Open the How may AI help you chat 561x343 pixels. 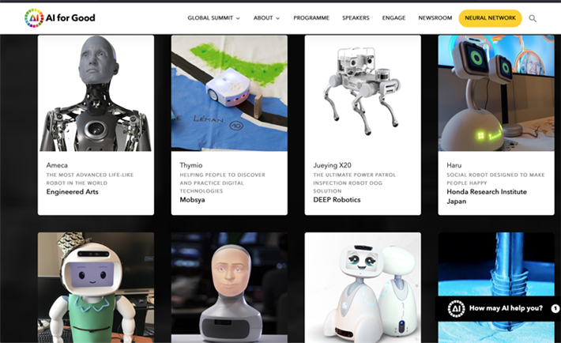tap(506, 308)
